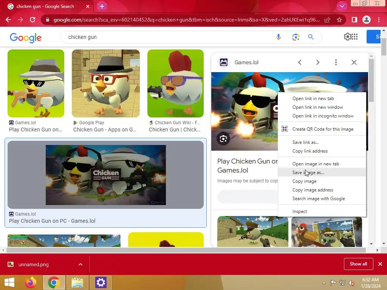Viewport: 387px width, 290px height.
Task: Open the Google apps grid
Action: (354, 37)
